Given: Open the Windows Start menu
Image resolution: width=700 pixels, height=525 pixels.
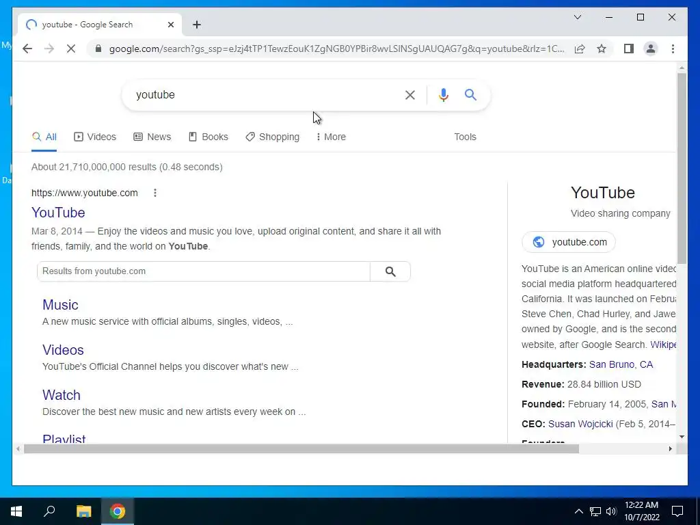Looking at the screenshot, I should click(16, 511).
